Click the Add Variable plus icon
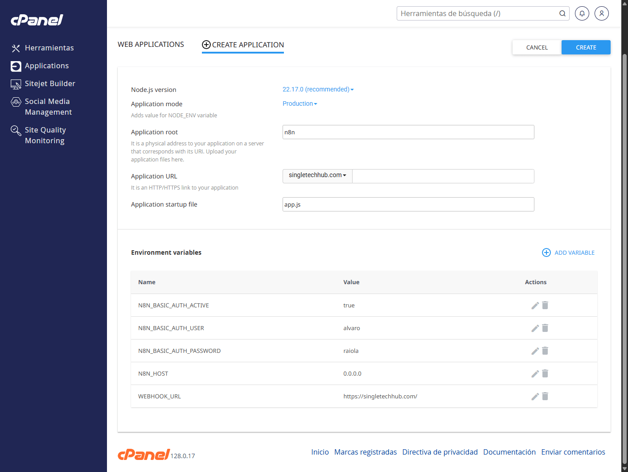 coord(546,253)
